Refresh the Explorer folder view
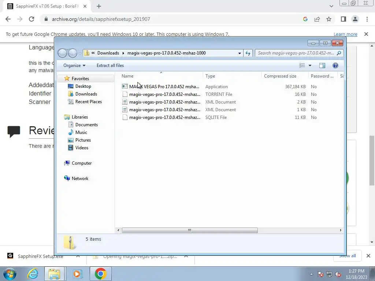The width and height of the screenshot is (375, 281). (248, 53)
